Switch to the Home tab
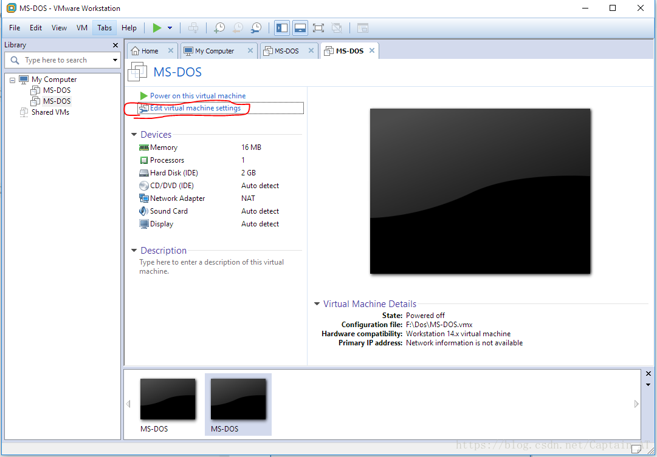657x457 pixels. [x=150, y=51]
